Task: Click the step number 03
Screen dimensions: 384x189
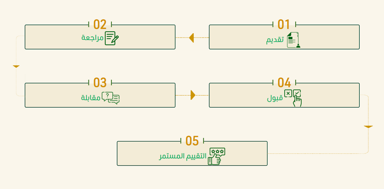Action: pos(100,83)
